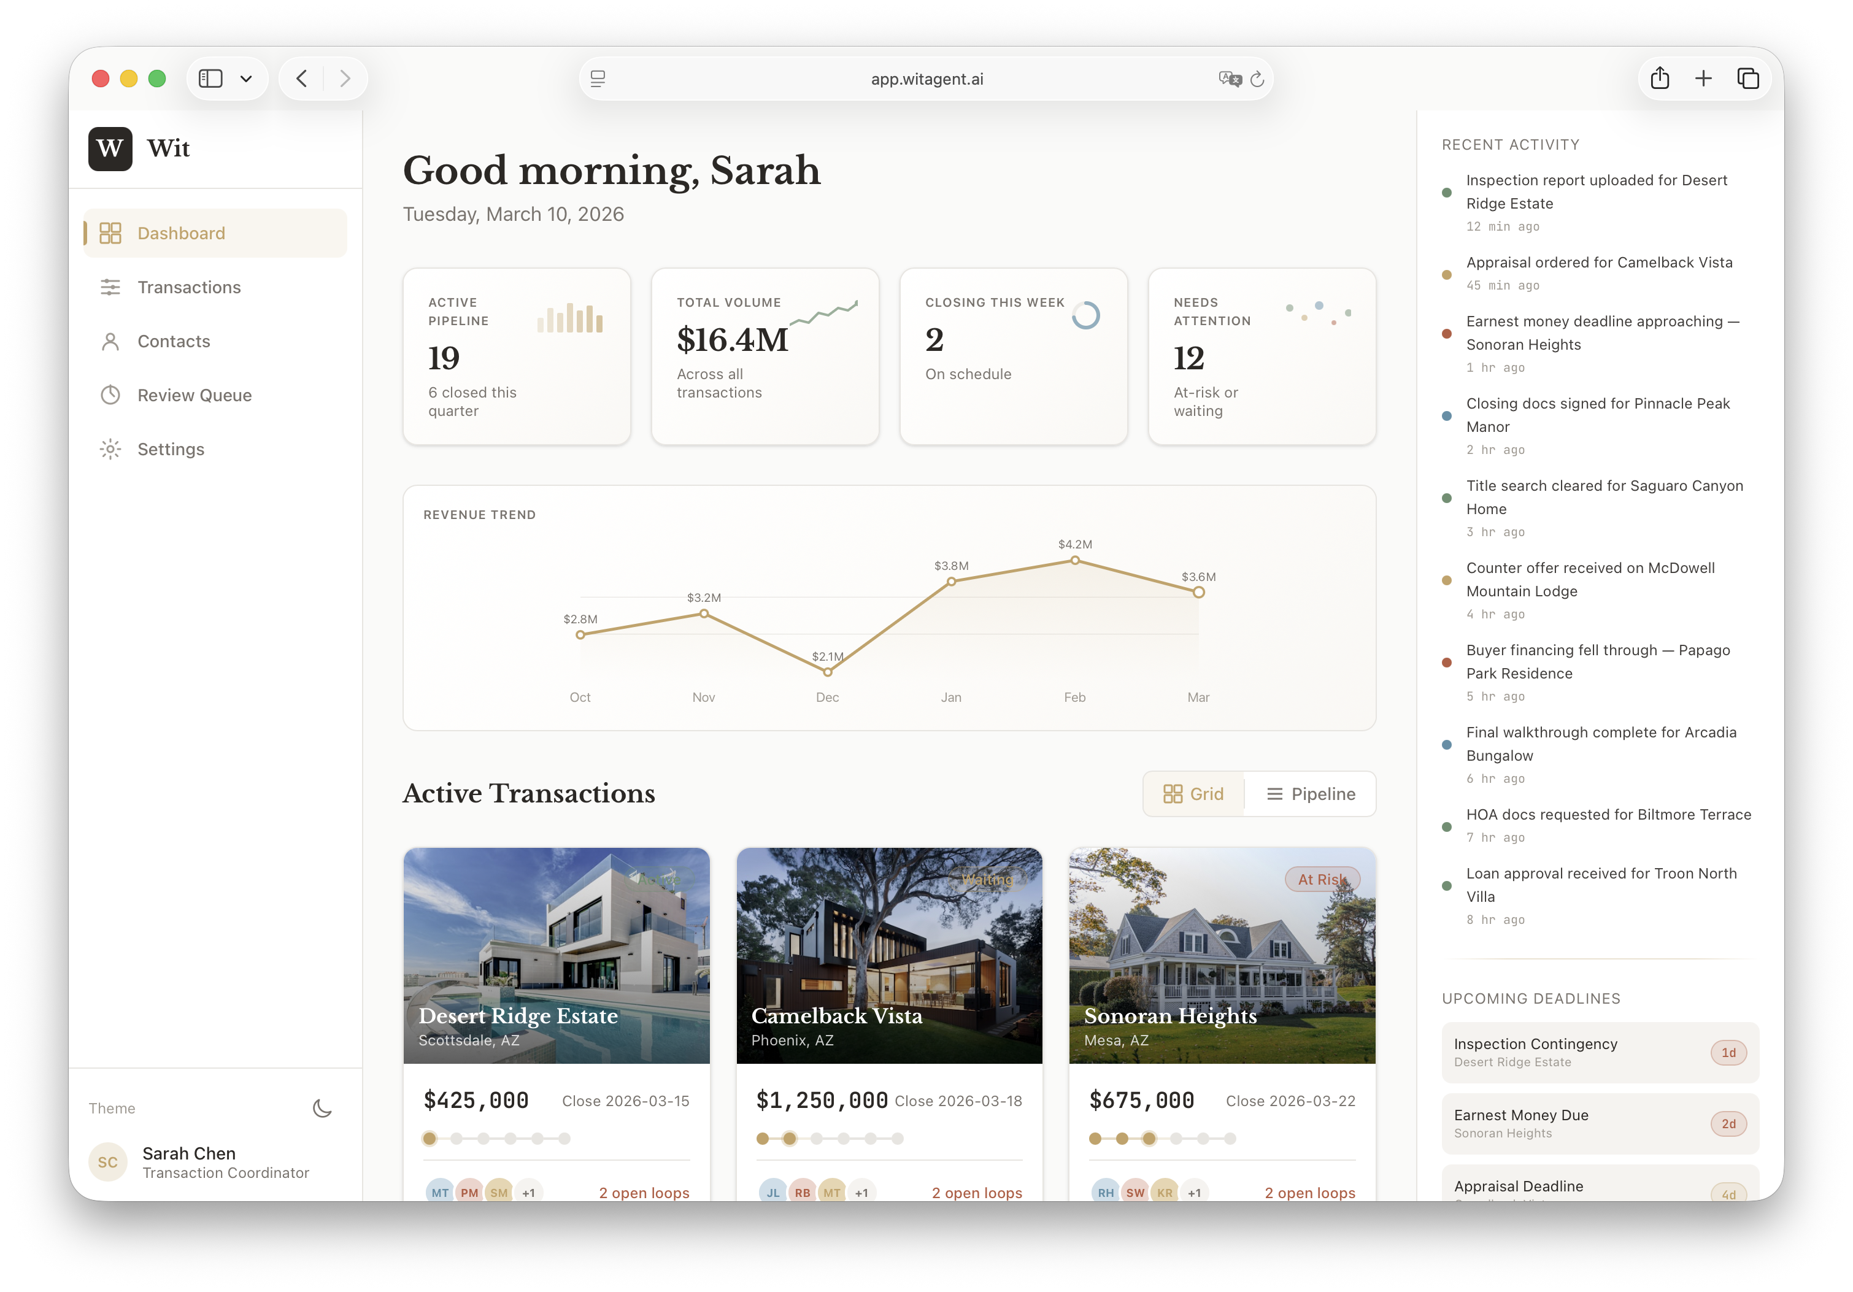Image resolution: width=1853 pixels, height=1292 pixels.
Task: Click the share icon in browser toolbar
Action: click(1660, 79)
